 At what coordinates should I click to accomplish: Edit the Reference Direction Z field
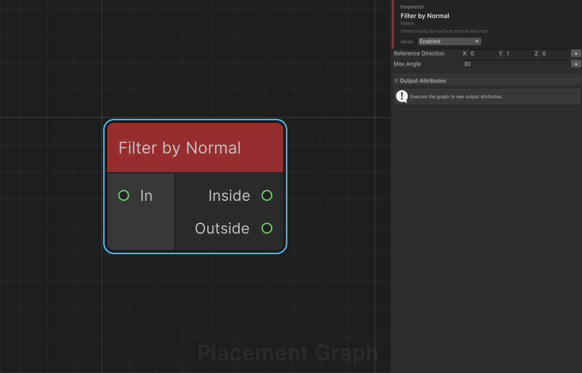(x=555, y=53)
